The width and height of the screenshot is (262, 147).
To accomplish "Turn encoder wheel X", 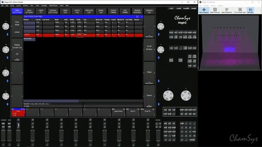I will [168, 96].
